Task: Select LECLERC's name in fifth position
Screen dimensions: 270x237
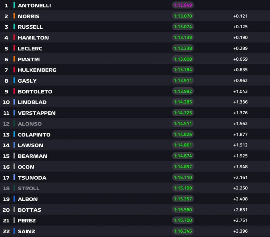Action: pos(30,49)
